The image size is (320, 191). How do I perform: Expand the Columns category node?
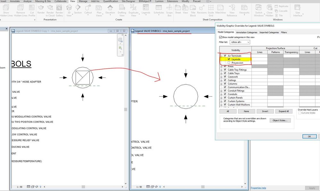tap(221, 84)
